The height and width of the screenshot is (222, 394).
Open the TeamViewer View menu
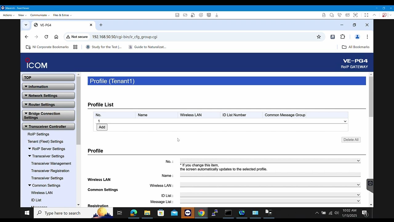22,15
